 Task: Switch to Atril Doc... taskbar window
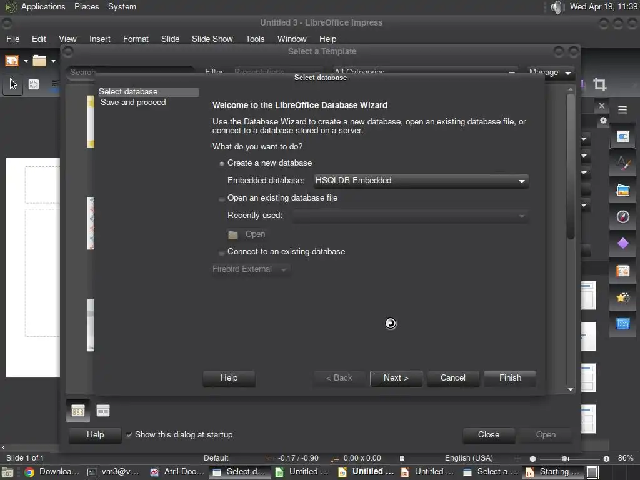coord(177,472)
